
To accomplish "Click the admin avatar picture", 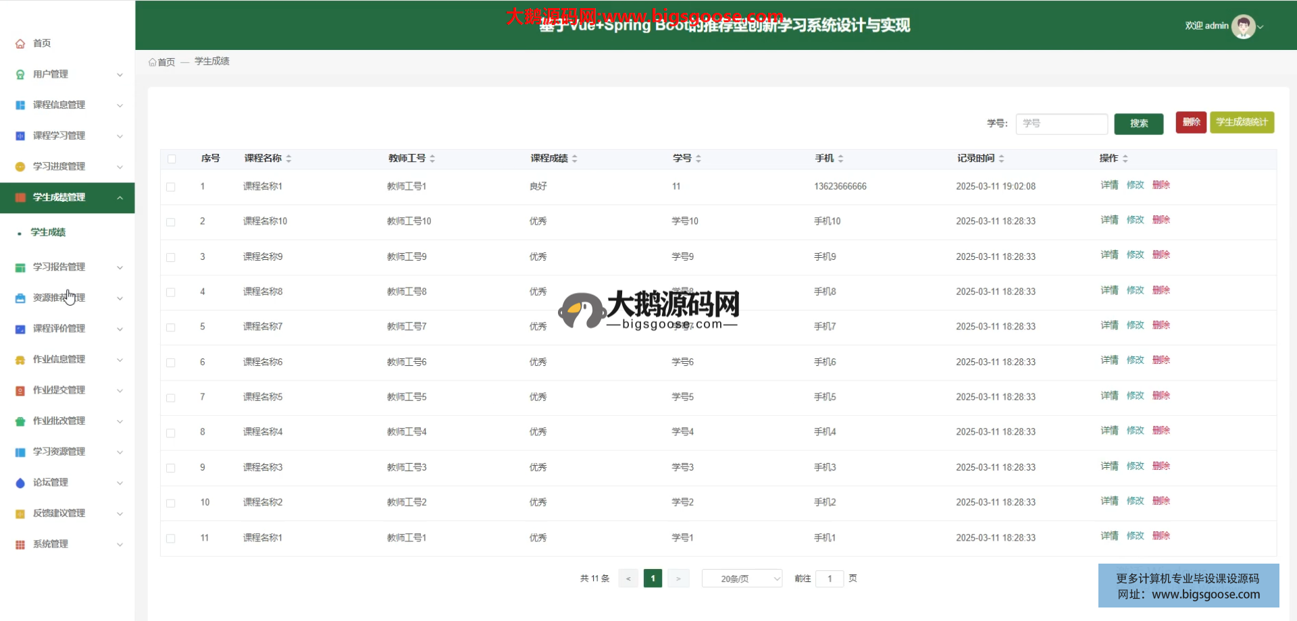I will coord(1243,26).
